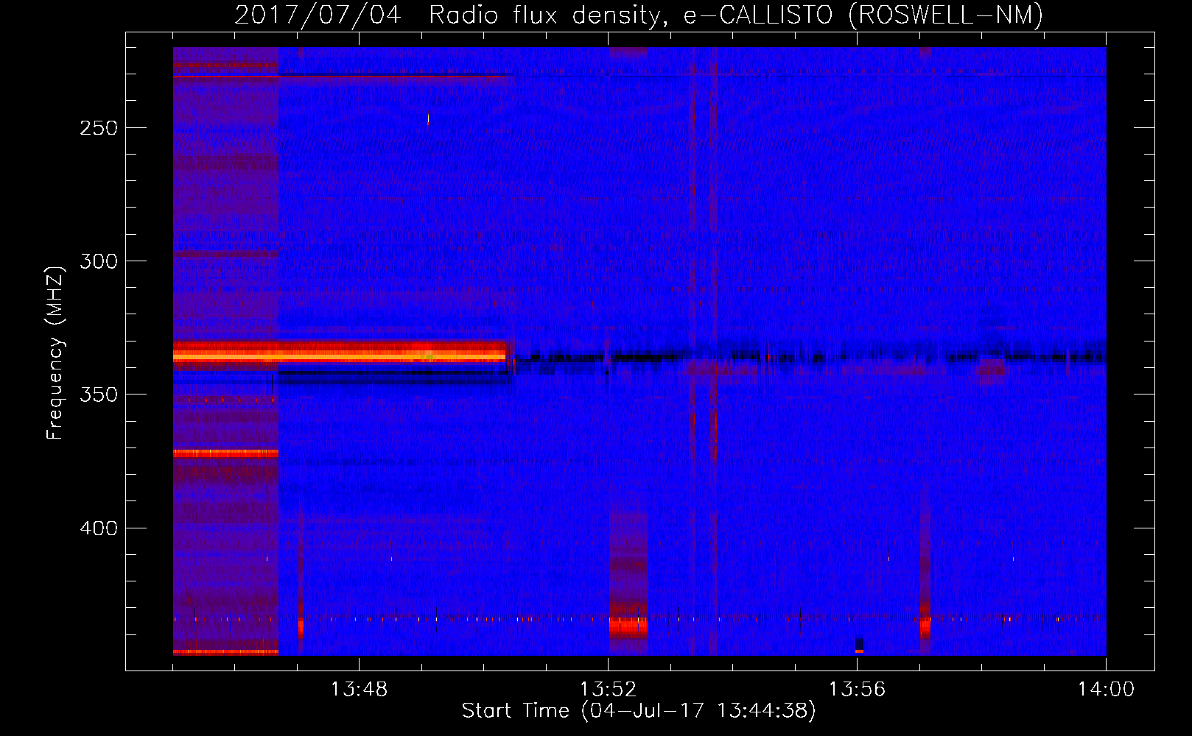Click the 250 frequency tick label
The width and height of the screenshot is (1192, 736).
tap(99, 128)
